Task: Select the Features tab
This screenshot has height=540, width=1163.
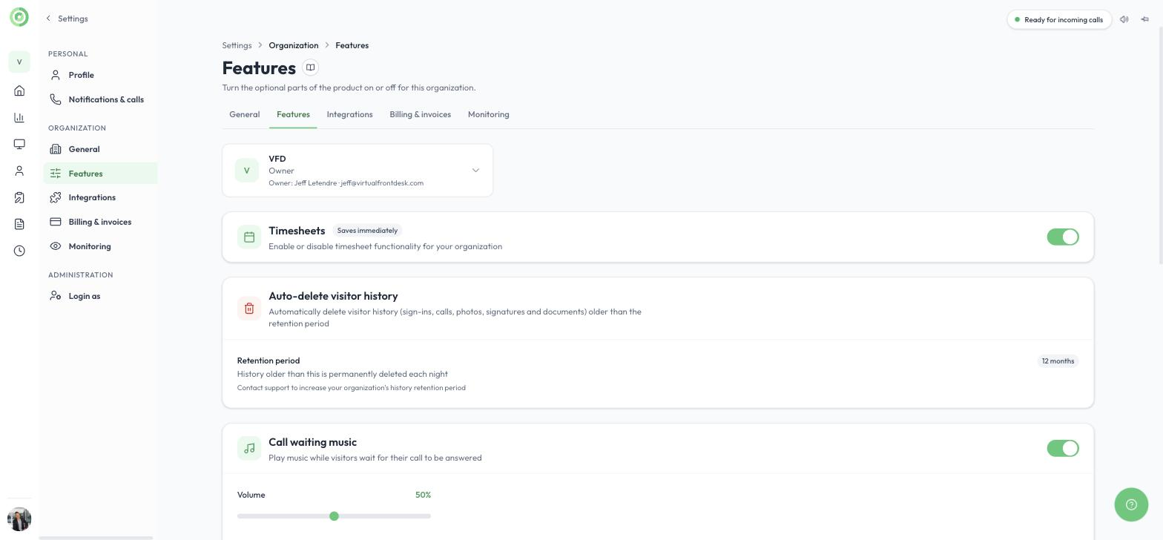Action: [x=293, y=114]
